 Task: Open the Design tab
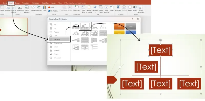[18, 3]
